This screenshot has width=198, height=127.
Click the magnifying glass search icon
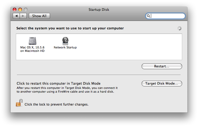coord(149,16)
